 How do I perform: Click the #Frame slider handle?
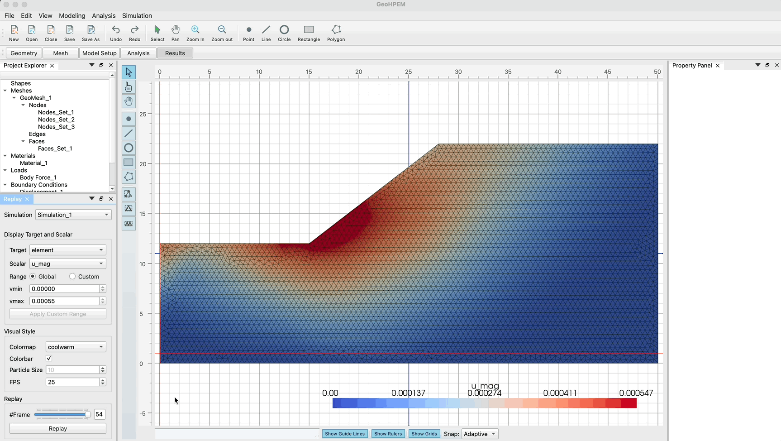tap(88, 415)
